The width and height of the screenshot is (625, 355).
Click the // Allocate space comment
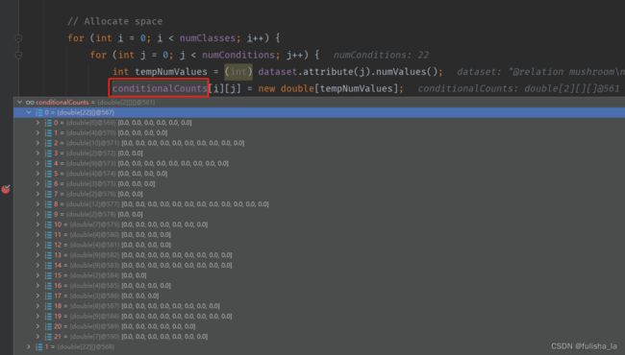[114, 21]
